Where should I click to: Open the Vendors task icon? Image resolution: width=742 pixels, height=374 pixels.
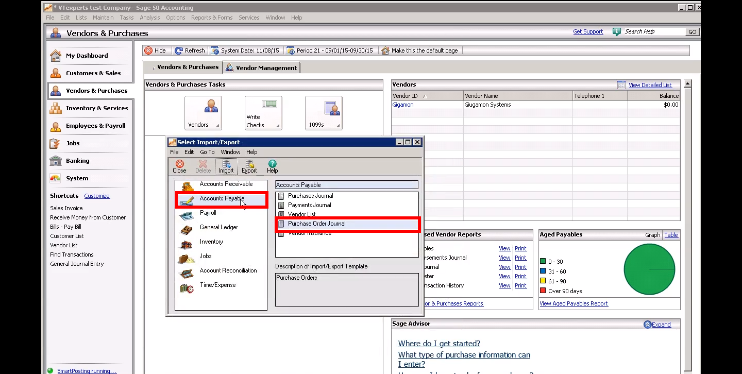click(203, 113)
